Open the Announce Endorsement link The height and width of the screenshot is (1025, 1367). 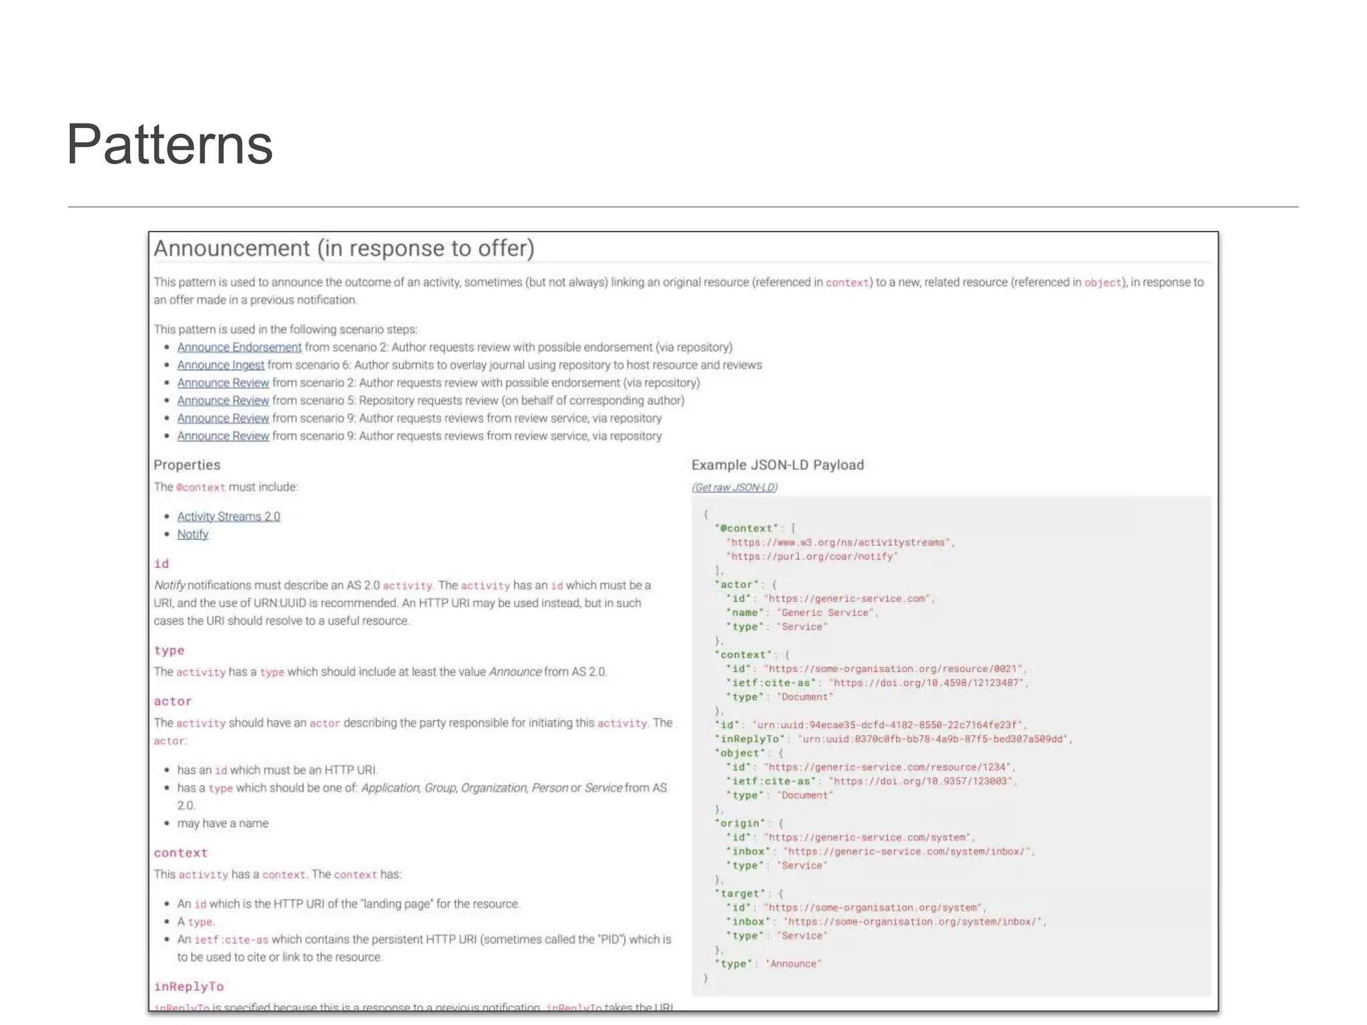[239, 347]
